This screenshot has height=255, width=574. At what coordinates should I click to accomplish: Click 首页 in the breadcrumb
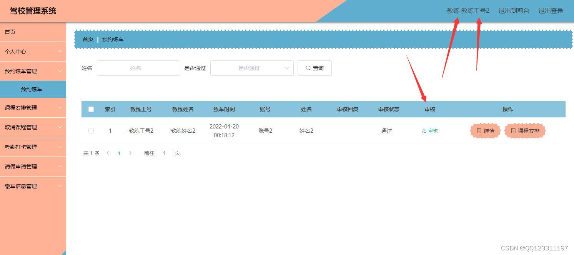coord(88,39)
